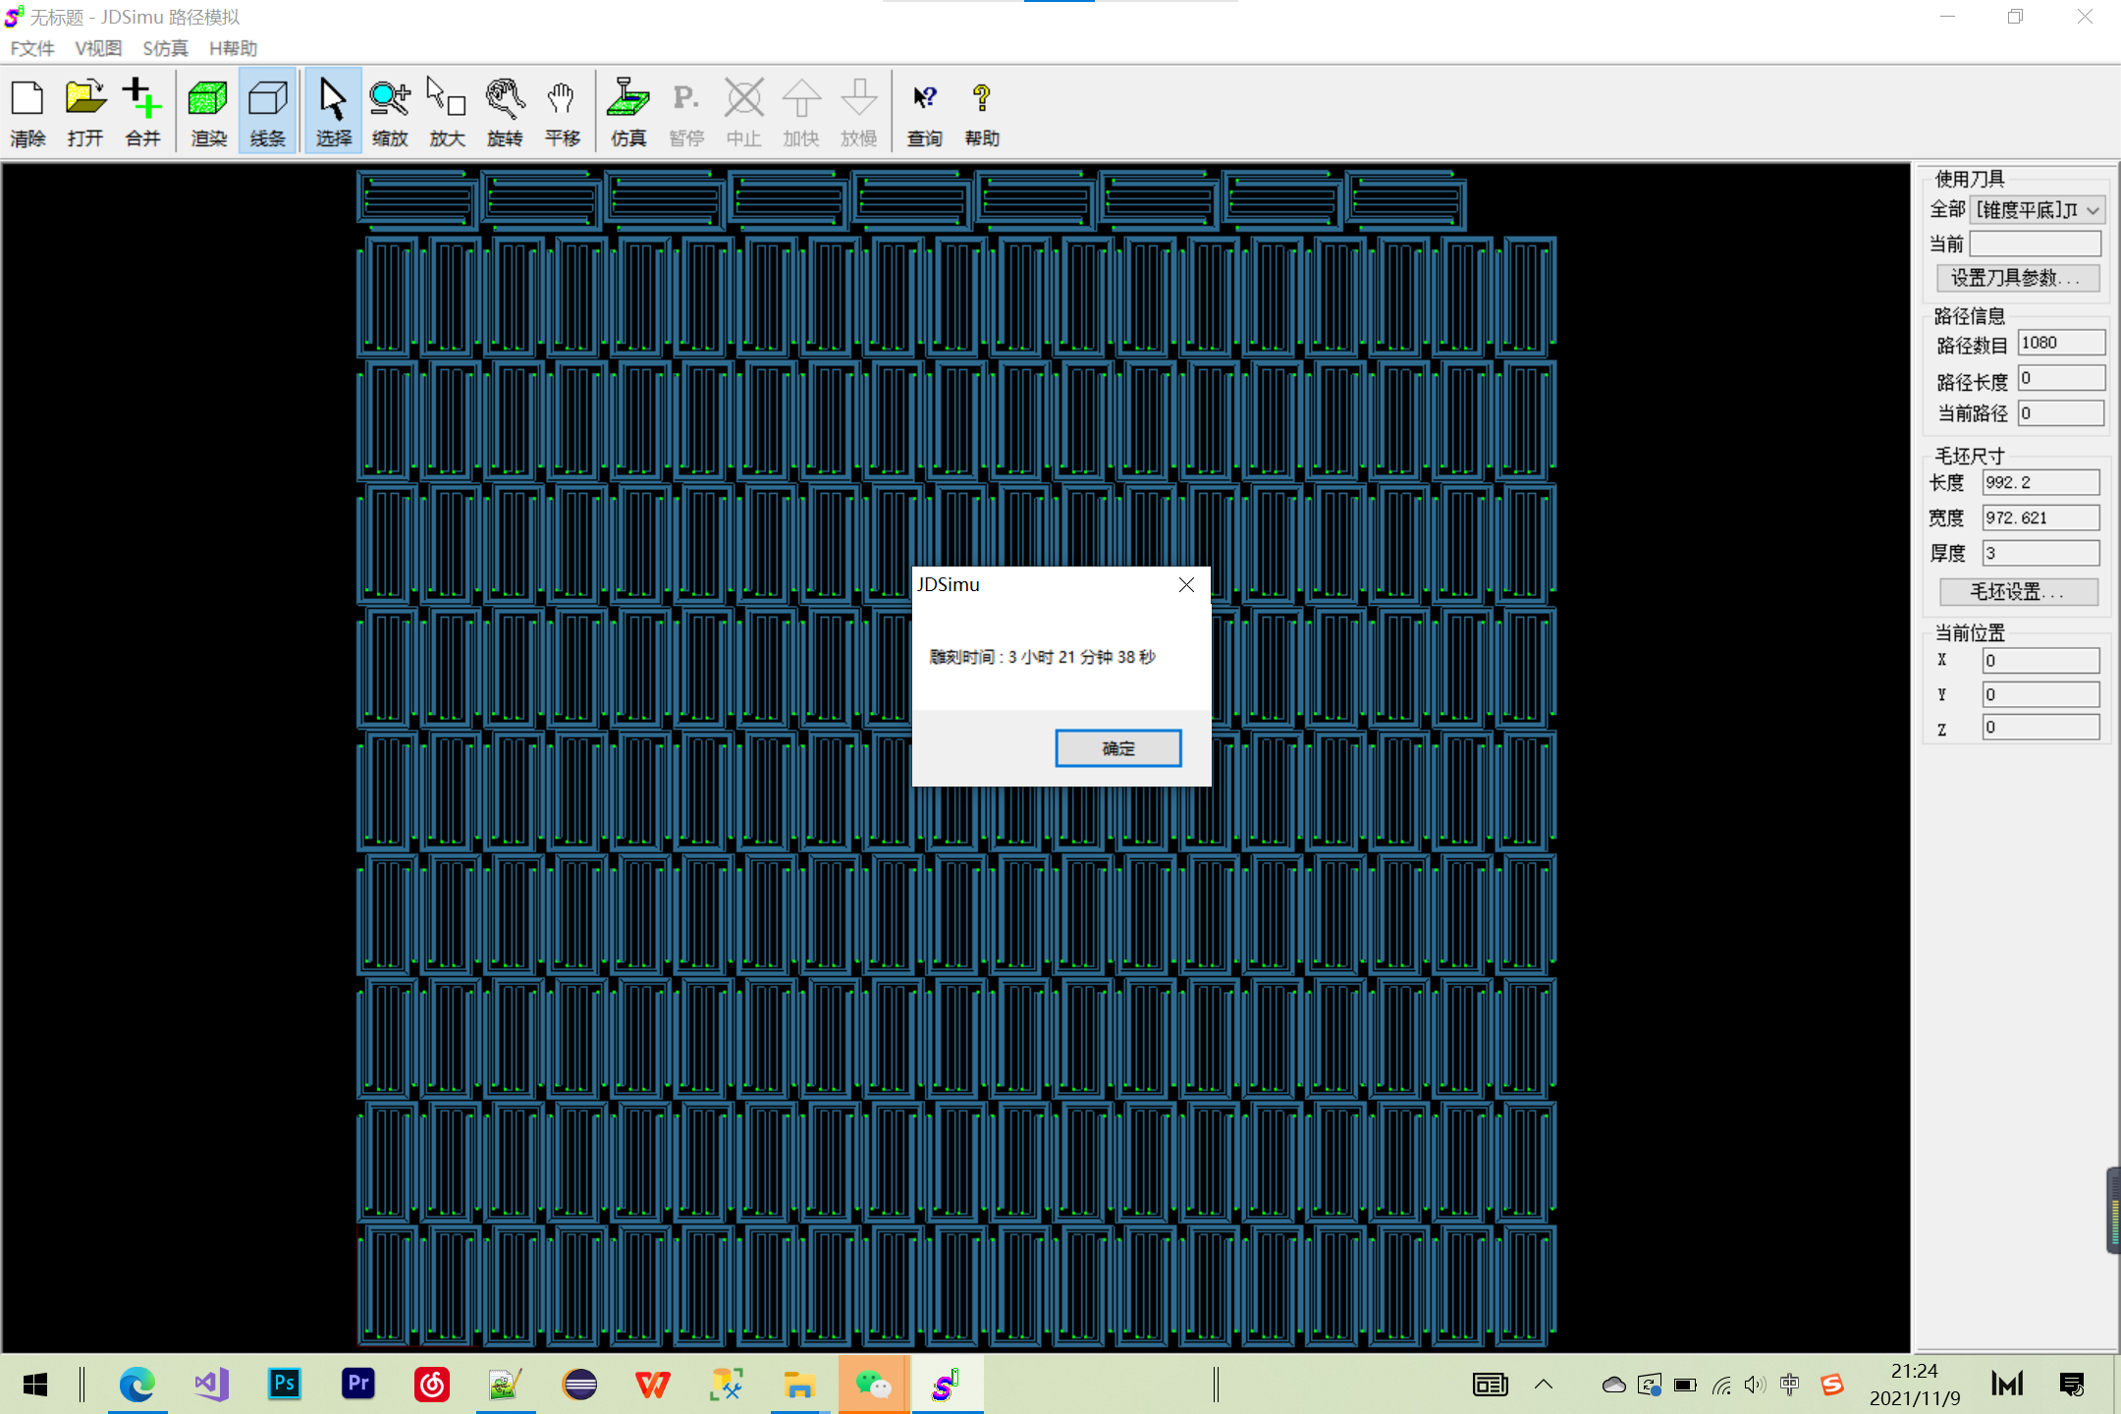Open 帮助 help question-mark icon
The height and width of the screenshot is (1414, 2121).
(982, 112)
